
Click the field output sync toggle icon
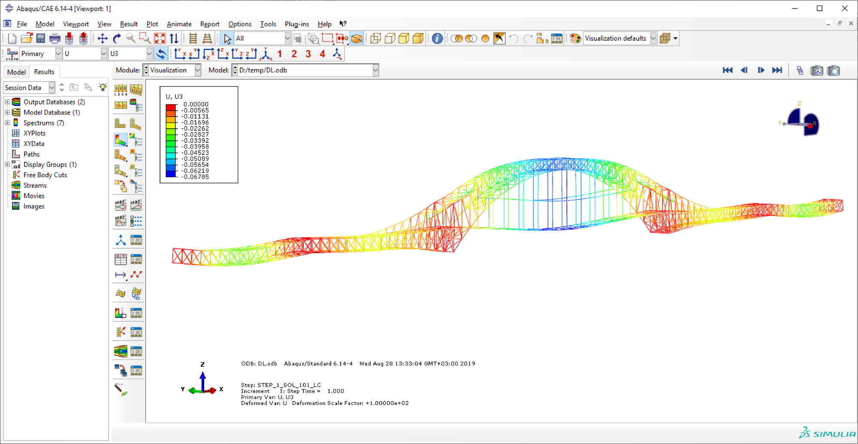coord(161,54)
